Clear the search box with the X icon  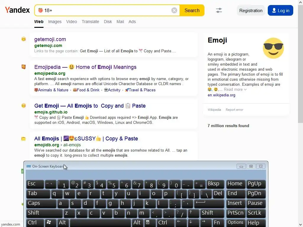click(174, 10)
